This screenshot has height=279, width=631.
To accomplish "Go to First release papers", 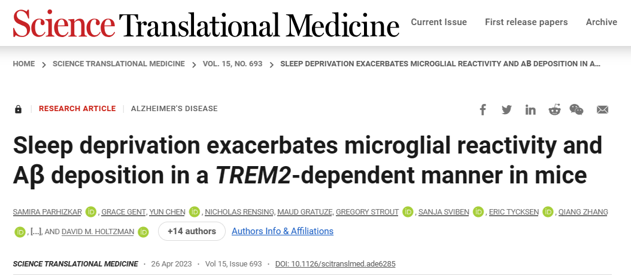I will pyautogui.click(x=526, y=22).
